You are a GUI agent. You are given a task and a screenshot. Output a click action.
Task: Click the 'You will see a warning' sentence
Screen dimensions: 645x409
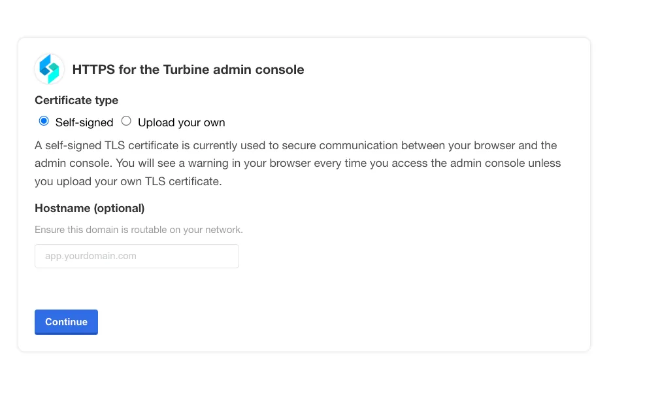pos(338,163)
